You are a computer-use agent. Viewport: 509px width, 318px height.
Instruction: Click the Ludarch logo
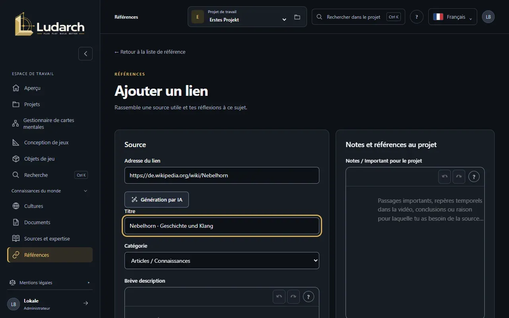pos(50,24)
